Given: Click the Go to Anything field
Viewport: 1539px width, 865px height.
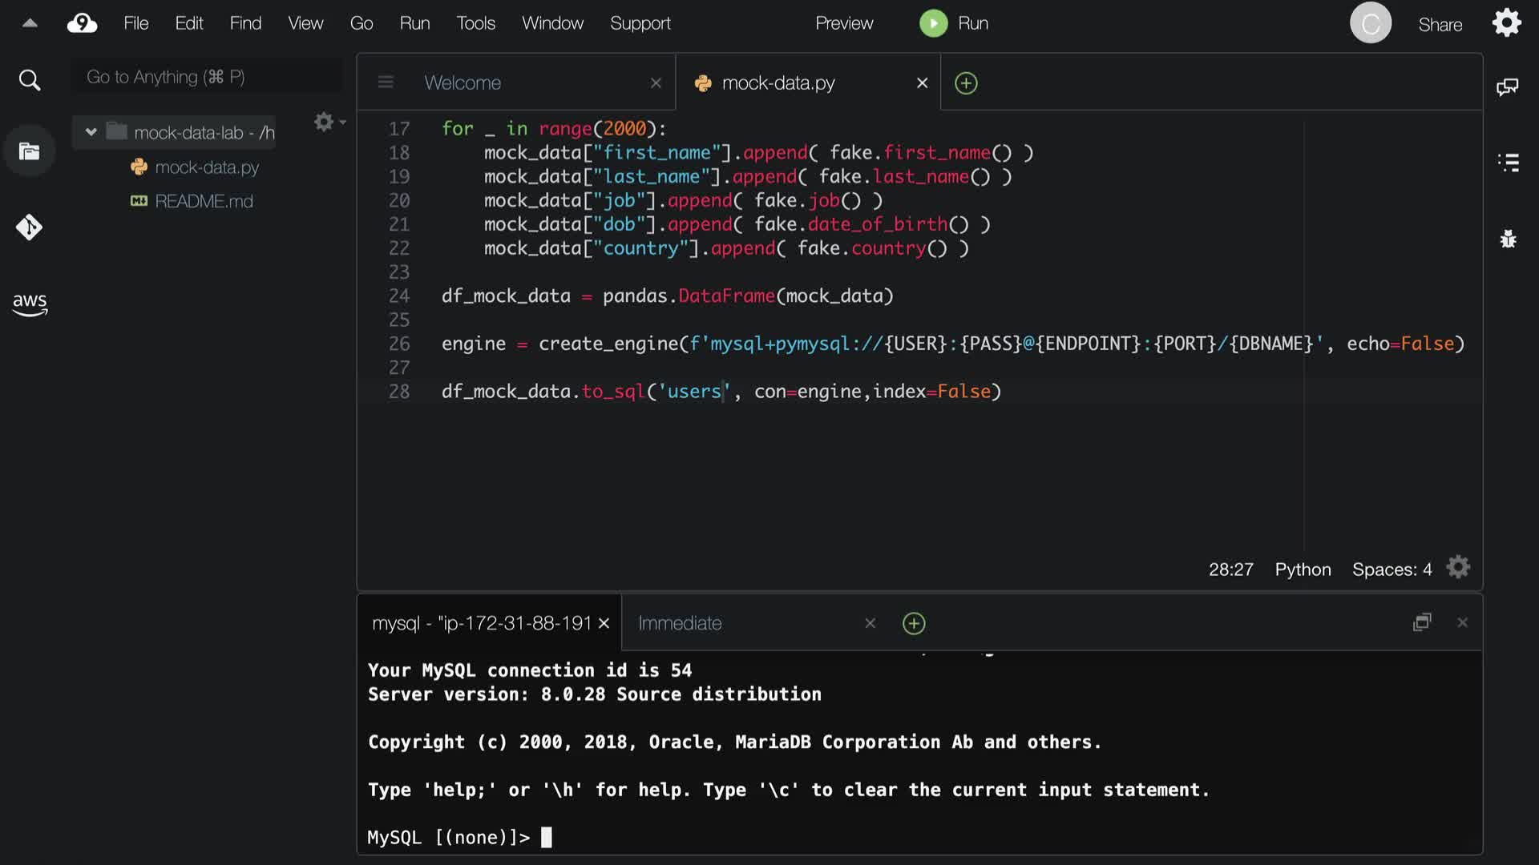Looking at the screenshot, I should (x=207, y=77).
